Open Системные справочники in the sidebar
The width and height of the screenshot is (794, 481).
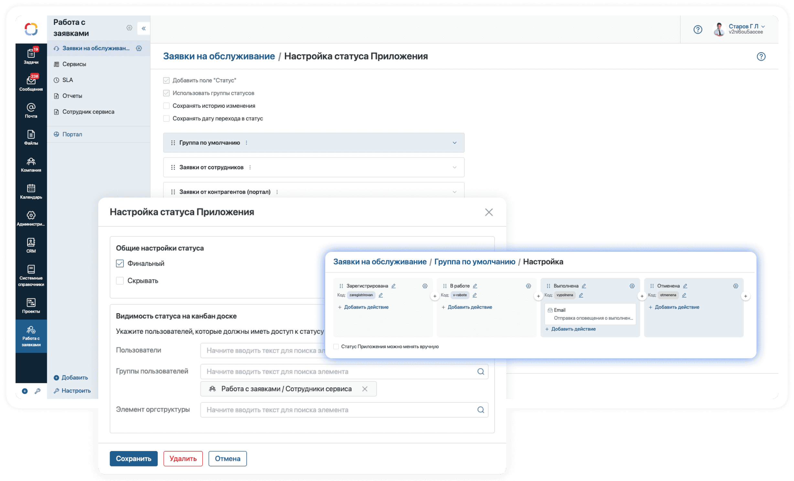31,275
